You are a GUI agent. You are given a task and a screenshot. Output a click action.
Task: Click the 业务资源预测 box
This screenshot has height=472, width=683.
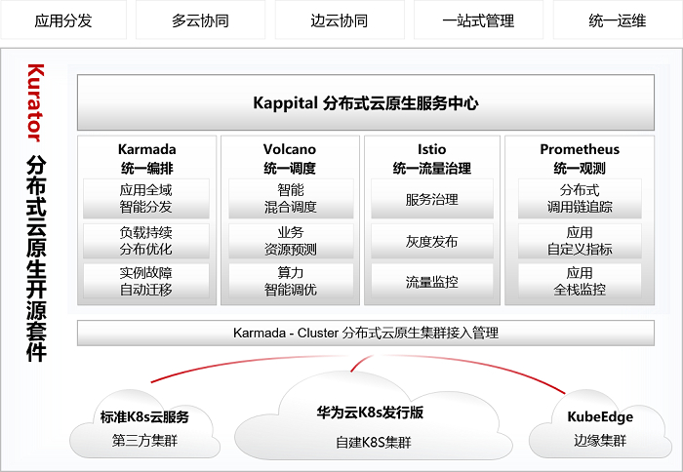(x=291, y=241)
